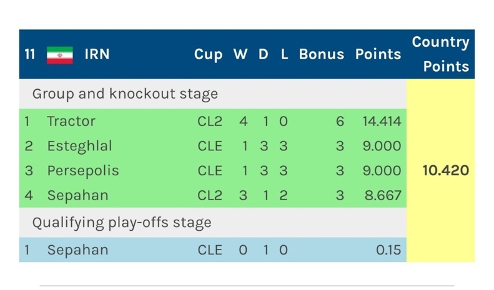Click the W column header

(240, 54)
